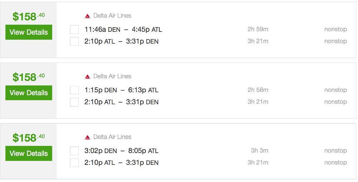This screenshot has width=358, height=182.
Task: Select the $158.40 fare in second result
Action: (x=29, y=77)
